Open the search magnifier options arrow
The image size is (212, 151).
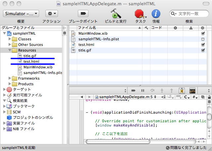174,14
